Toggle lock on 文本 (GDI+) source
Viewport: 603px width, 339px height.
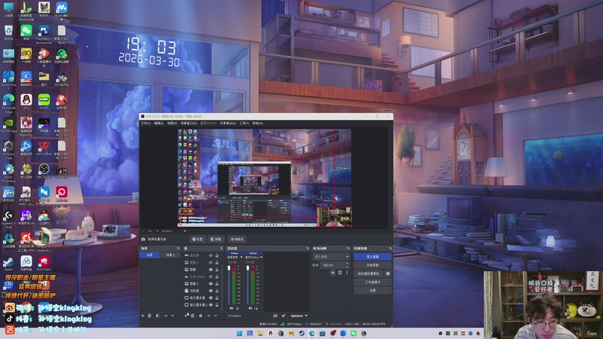coord(217,276)
